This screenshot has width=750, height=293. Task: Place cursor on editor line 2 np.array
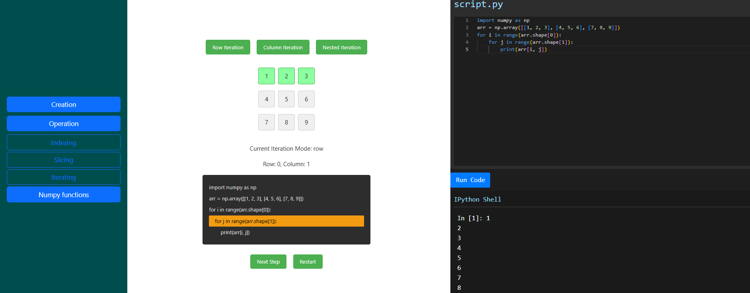(548, 27)
